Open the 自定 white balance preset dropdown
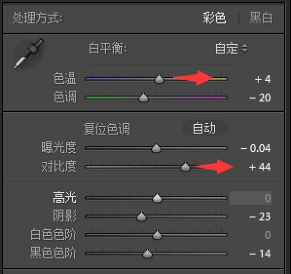 [231, 48]
